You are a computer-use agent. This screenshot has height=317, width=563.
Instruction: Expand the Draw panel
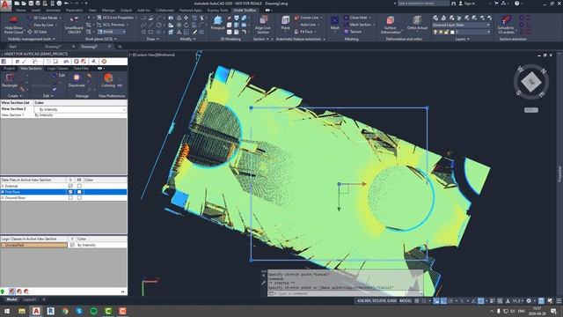[152, 39]
